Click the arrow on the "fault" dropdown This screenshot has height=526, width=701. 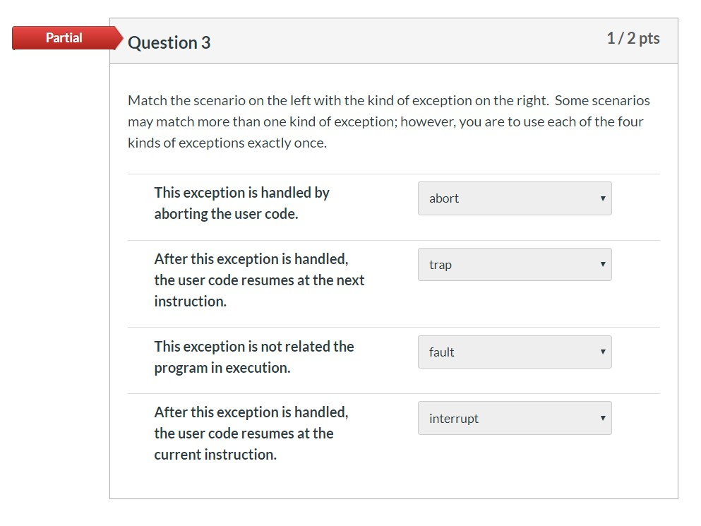point(603,352)
